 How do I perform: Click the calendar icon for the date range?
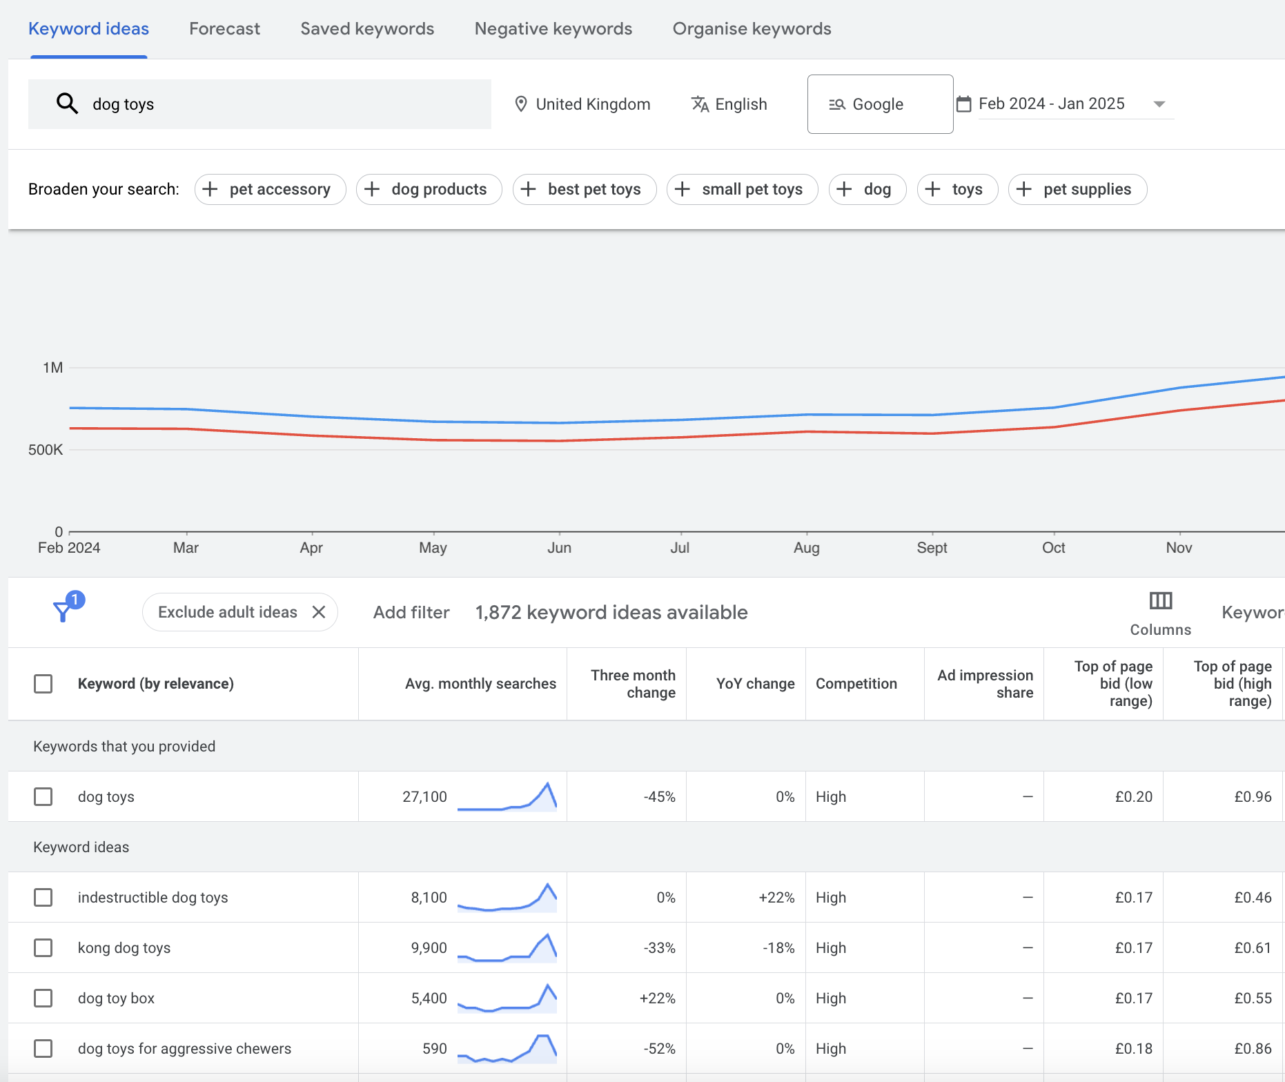(x=965, y=104)
